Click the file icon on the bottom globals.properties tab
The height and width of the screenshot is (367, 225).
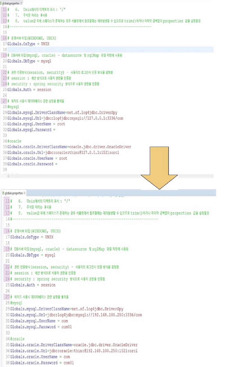point(3,193)
